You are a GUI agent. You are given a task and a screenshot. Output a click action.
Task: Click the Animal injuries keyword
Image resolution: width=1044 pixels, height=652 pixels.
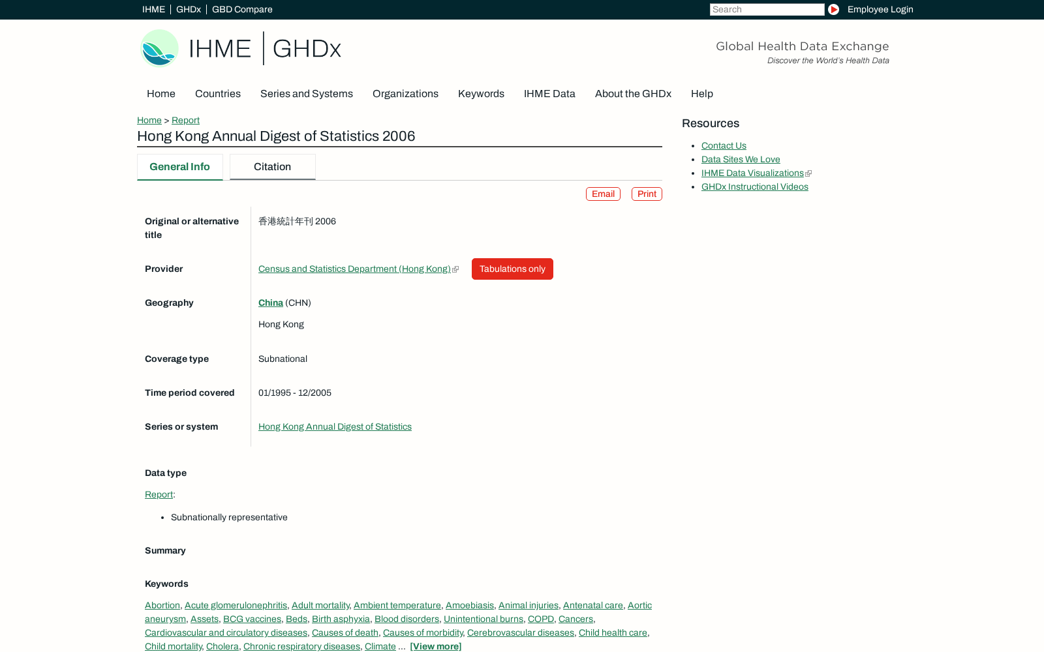[529, 605]
